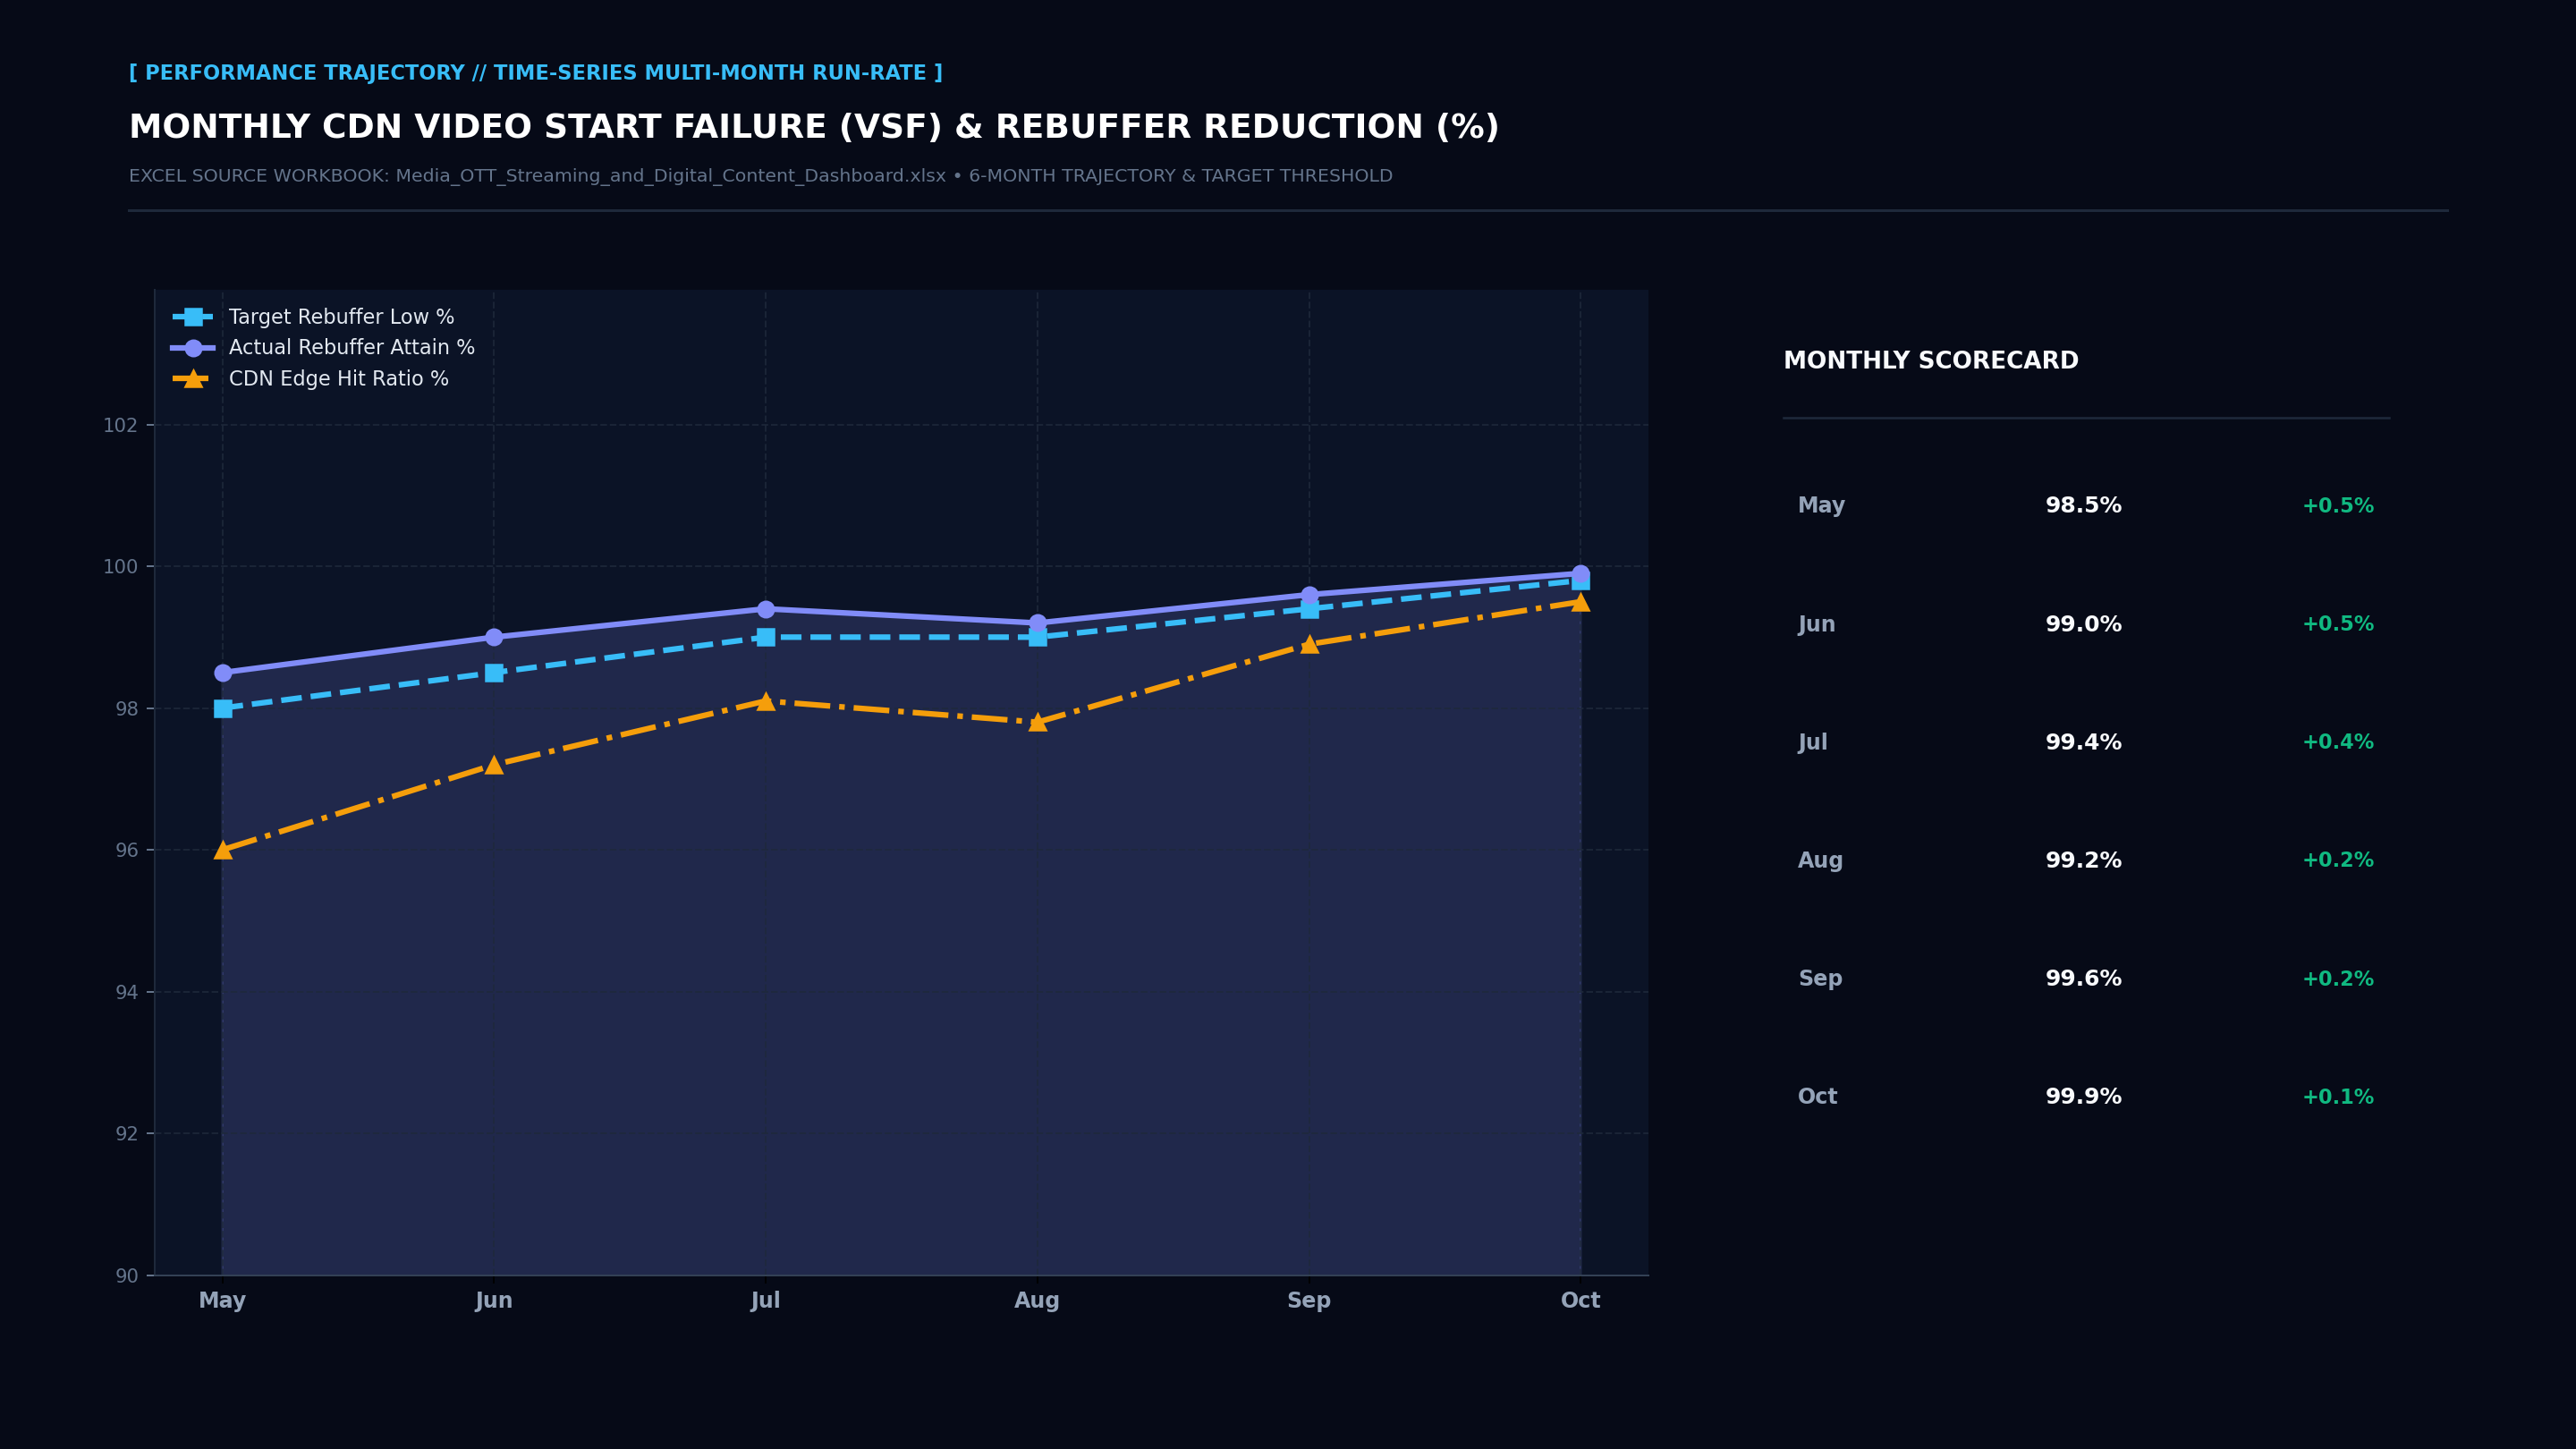Select the May triangle on CDN Edge line
2576x1449 pixels.
(x=223, y=850)
